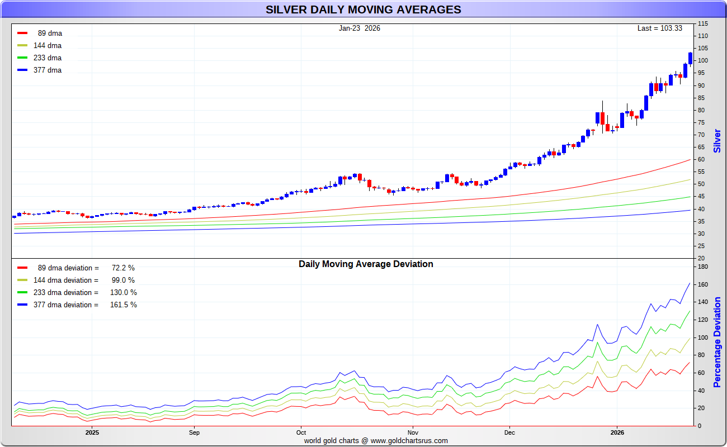Click the '60' price axis tick label
The image size is (727, 447).
point(701,159)
